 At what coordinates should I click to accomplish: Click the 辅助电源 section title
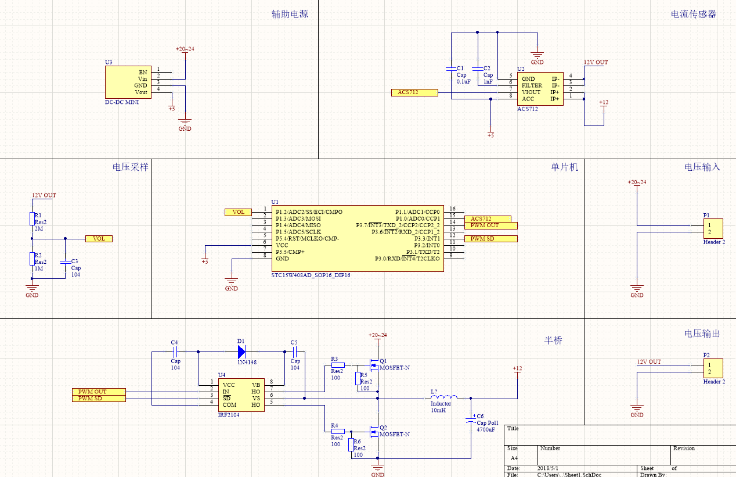pyautogui.click(x=290, y=14)
